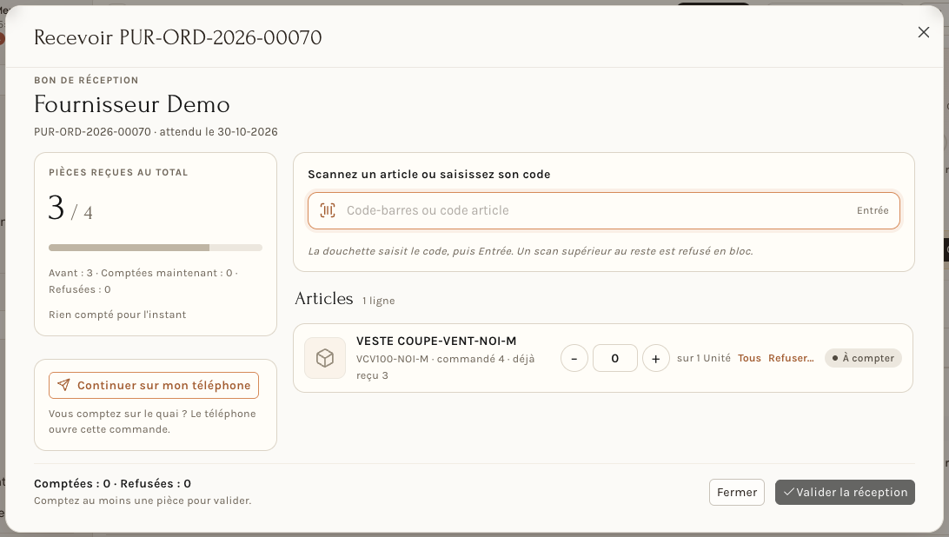Click Tous to receive all remaining units
Screen dimensions: 949x537
(x=749, y=358)
